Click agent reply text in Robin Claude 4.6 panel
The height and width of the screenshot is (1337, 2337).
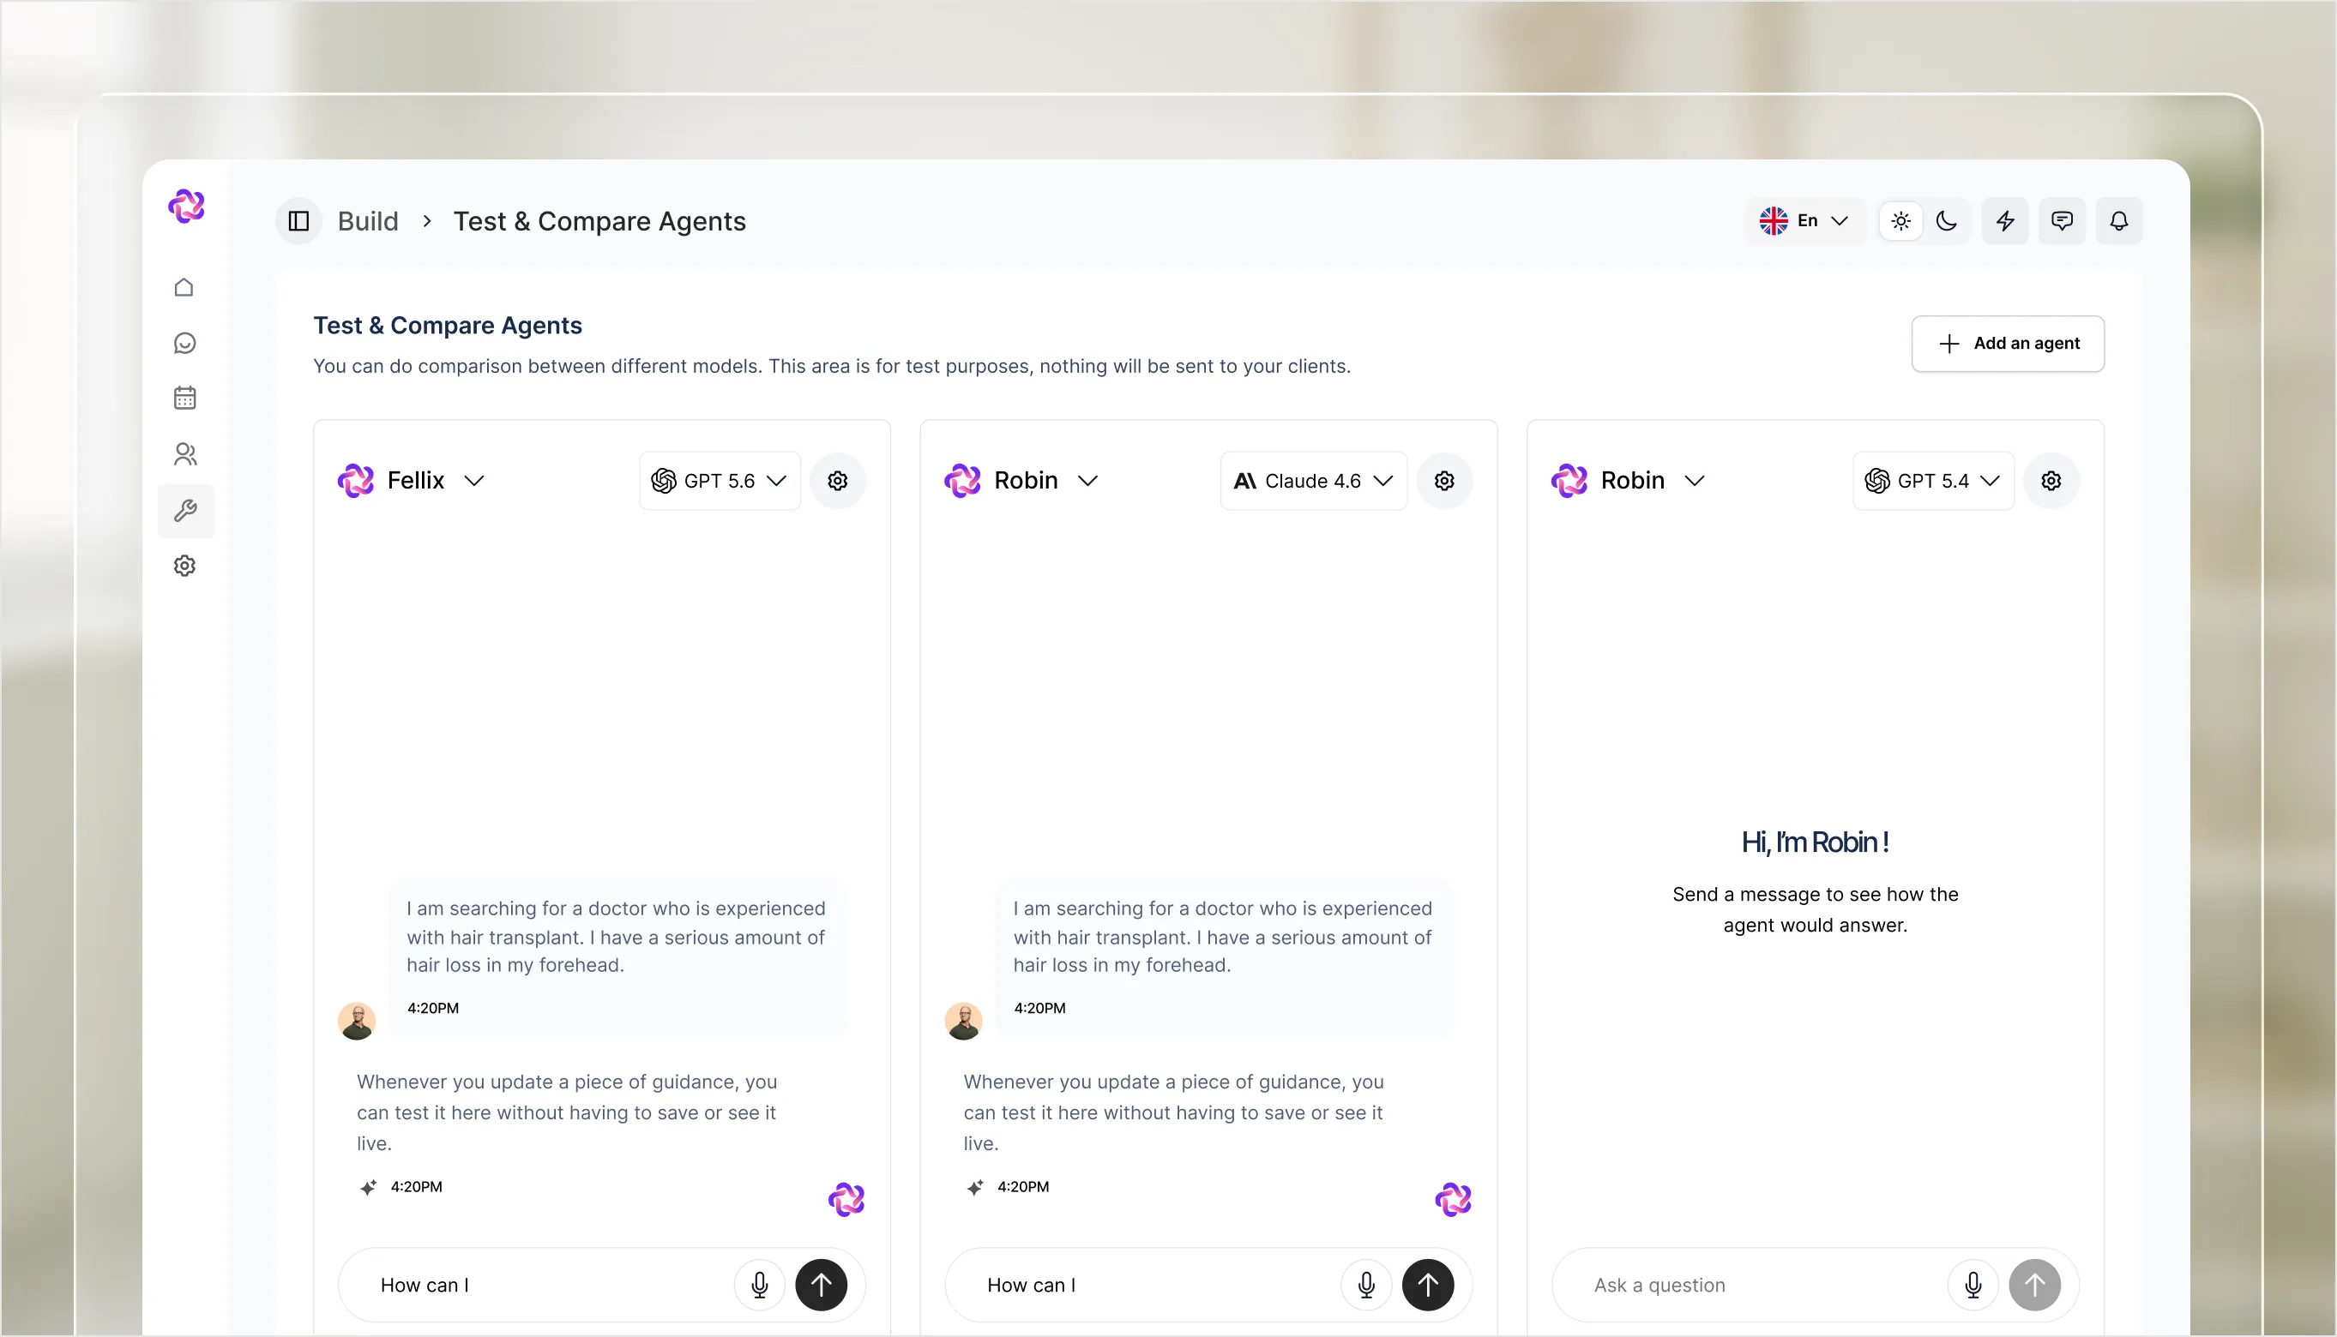[x=1174, y=1112]
